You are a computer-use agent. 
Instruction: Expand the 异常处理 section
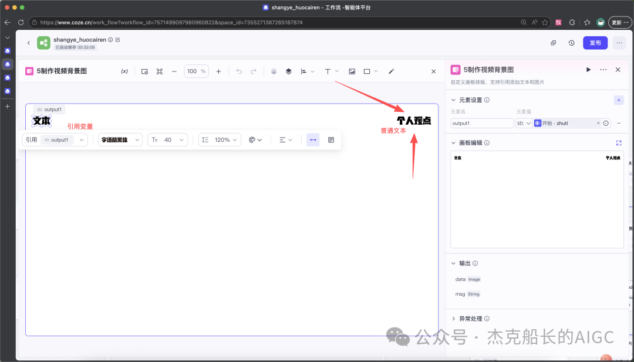pyautogui.click(x=453, y=319)
